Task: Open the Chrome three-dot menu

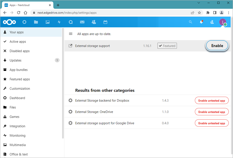Action: point(229,12)
